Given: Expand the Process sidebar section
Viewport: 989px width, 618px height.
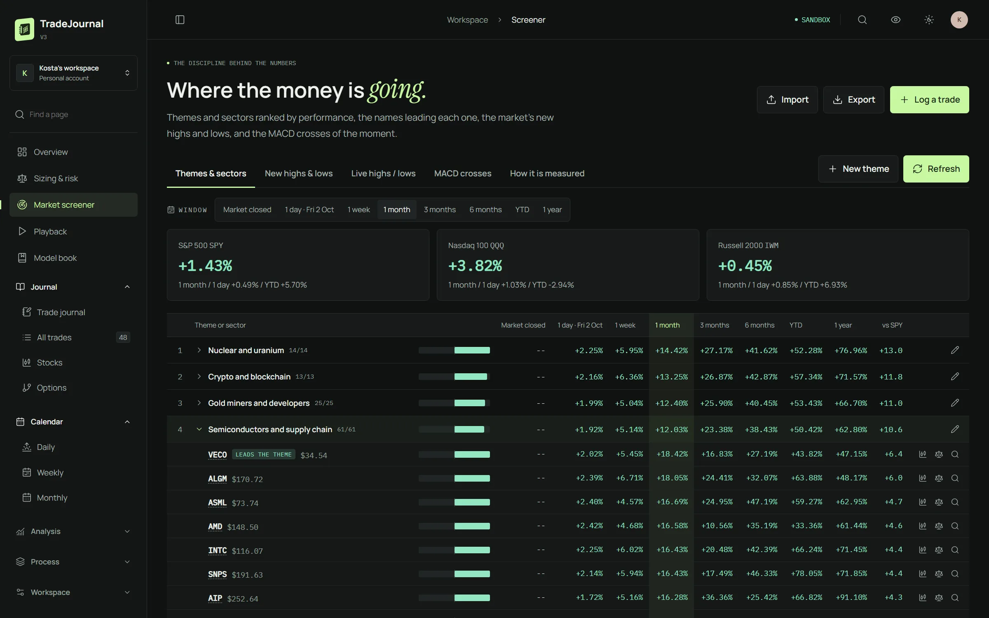Looking at the screenshot, I should (x=73, y=562).
